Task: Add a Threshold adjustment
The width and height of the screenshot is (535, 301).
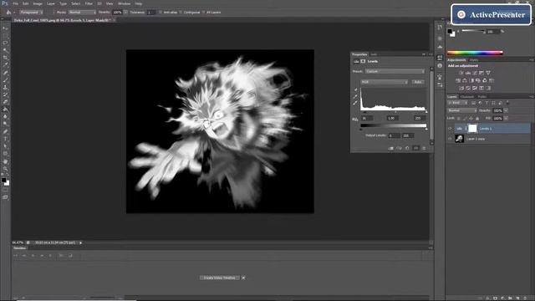Action: click(475, 88)
